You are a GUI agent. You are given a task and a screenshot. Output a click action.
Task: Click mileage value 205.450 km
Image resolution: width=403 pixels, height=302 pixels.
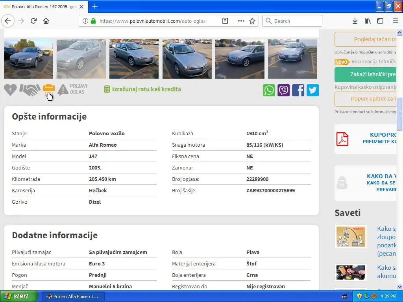pos(102,179)
